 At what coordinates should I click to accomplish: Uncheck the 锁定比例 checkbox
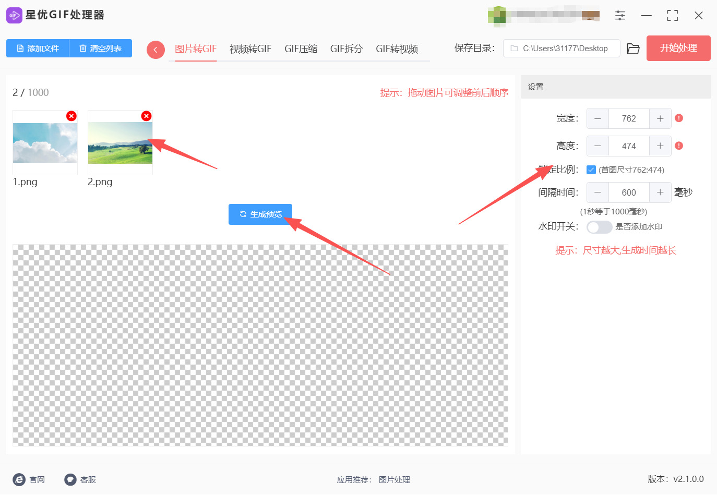click(591, 169)
